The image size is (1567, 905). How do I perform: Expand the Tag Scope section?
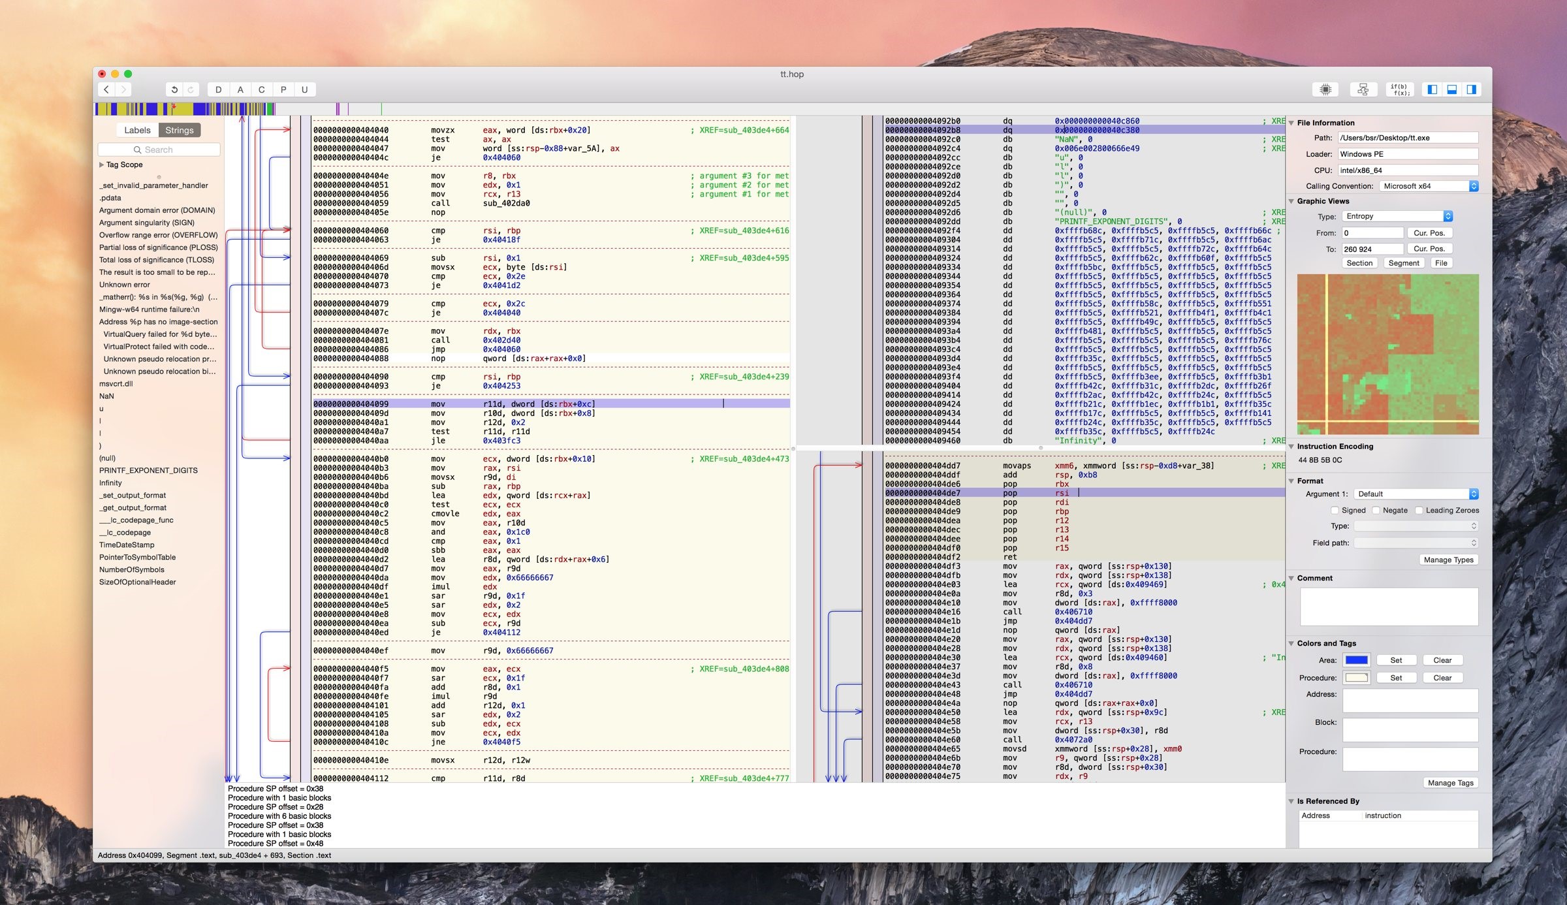pyautogui.click(x=101, y=165)
